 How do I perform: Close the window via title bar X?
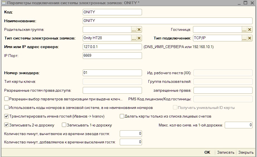pos(252,3)
